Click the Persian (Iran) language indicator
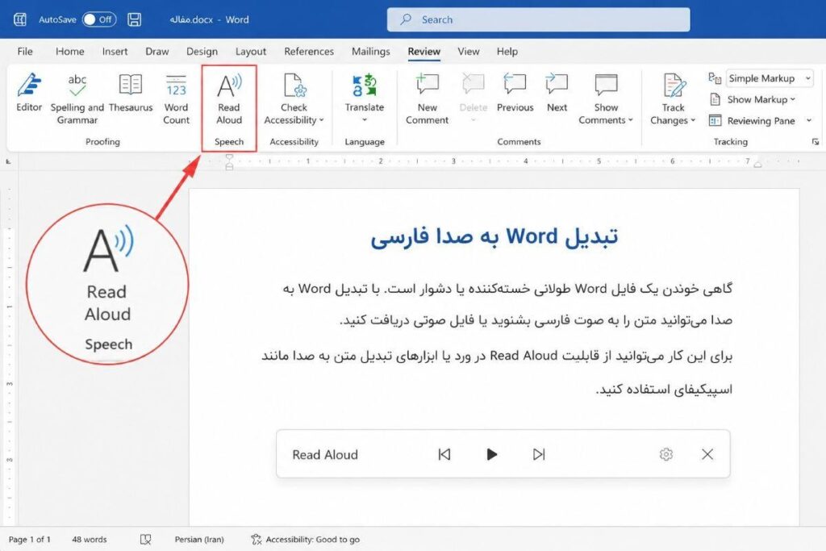Viewport: 826px width, 551px height. tap(199, 540)
